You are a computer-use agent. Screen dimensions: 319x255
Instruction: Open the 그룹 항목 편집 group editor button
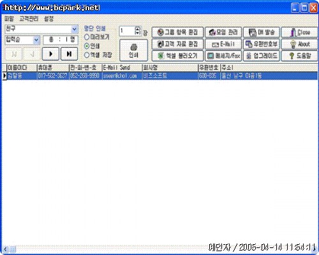(177, 33)
